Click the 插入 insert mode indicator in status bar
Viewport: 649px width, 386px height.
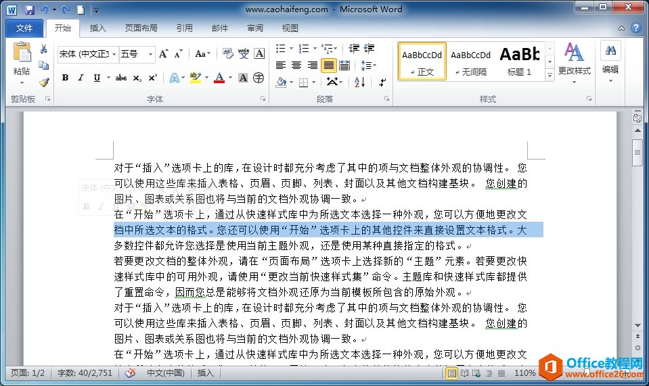click(205, 372)
